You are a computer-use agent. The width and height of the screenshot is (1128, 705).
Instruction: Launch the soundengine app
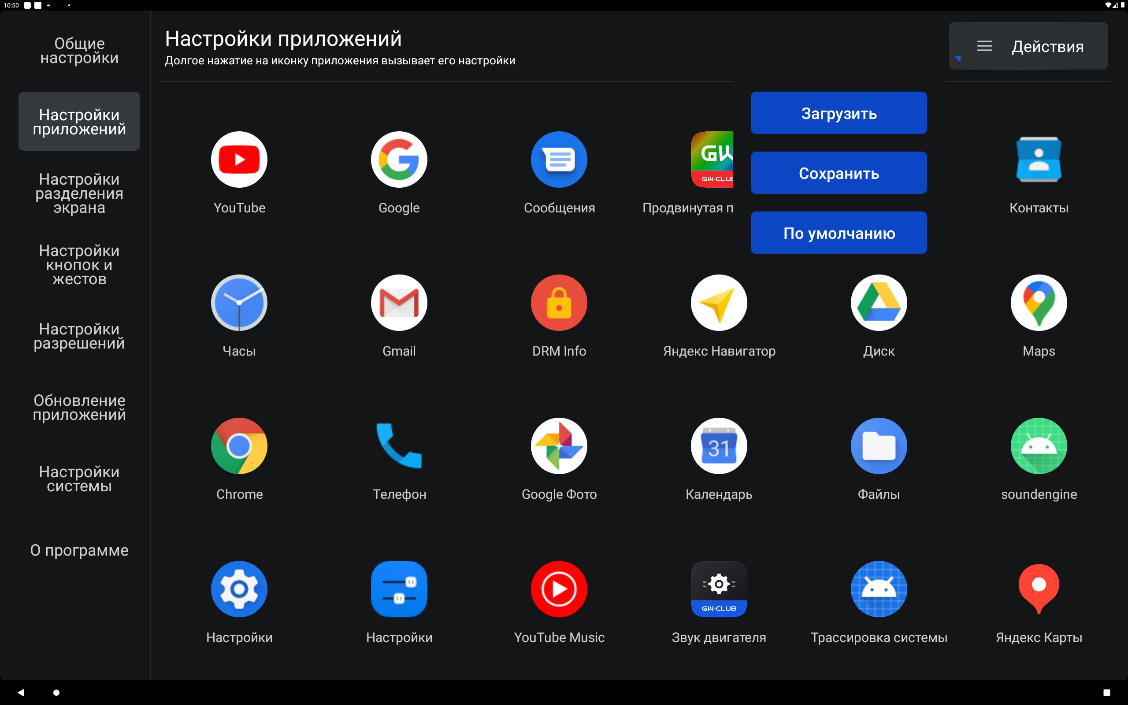[1039, 446]
